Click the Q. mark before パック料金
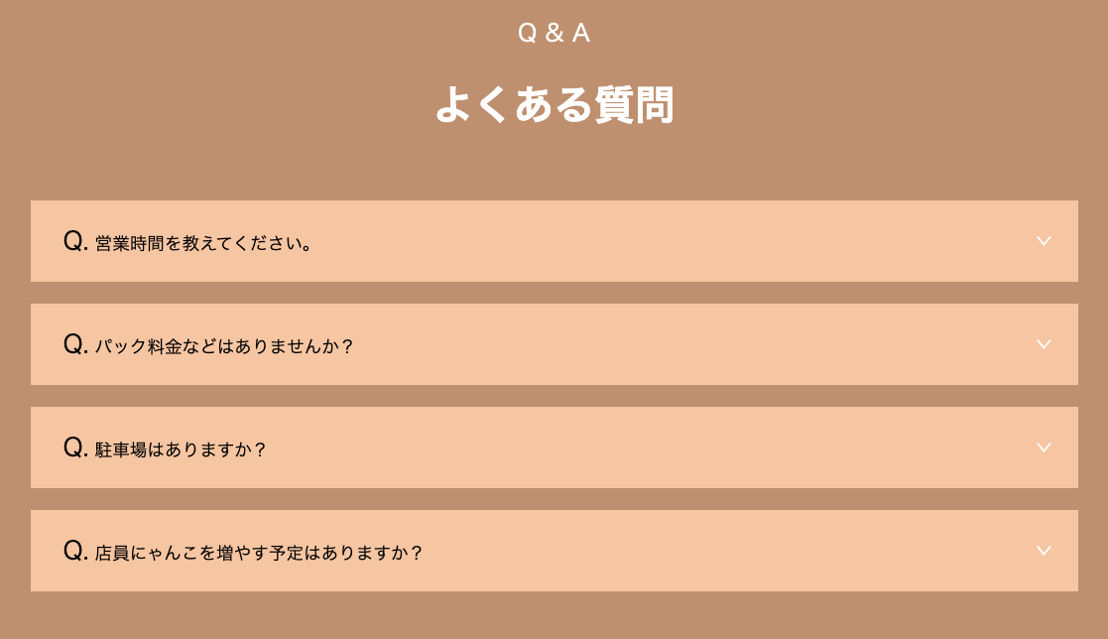Viewport: 1108px width, 639px height. click(x=75, y=344)
